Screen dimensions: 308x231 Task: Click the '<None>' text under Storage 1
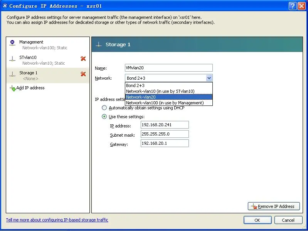point(30,79)
